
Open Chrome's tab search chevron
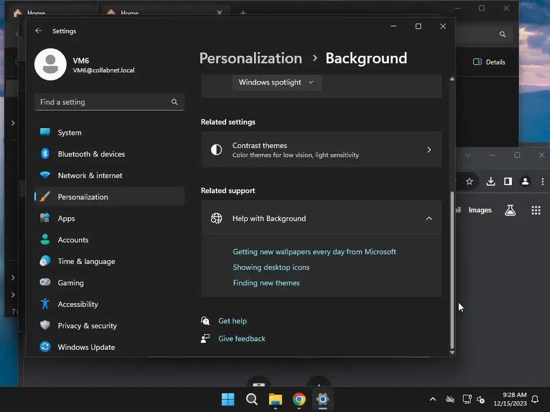click(468, 155)
